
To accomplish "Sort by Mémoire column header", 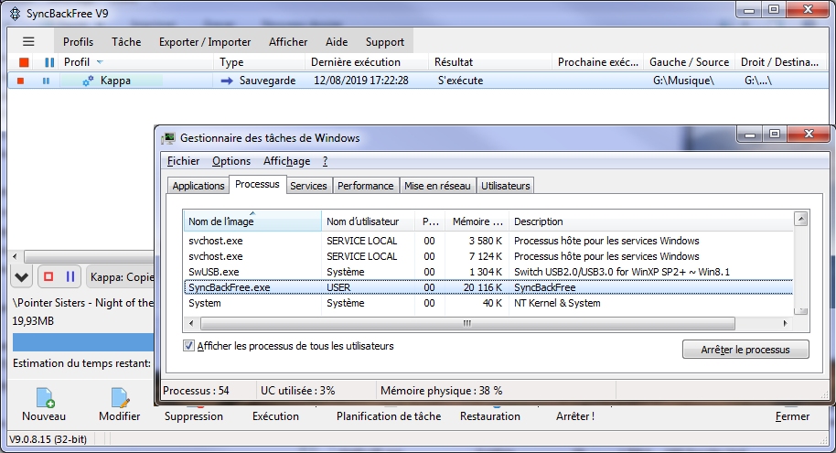I will 477,221.
